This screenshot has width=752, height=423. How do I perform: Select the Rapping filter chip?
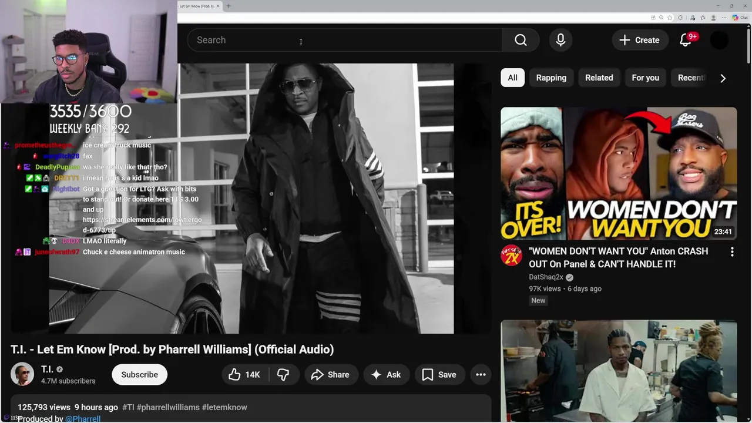pyautogui.click(x=551, y=78)
